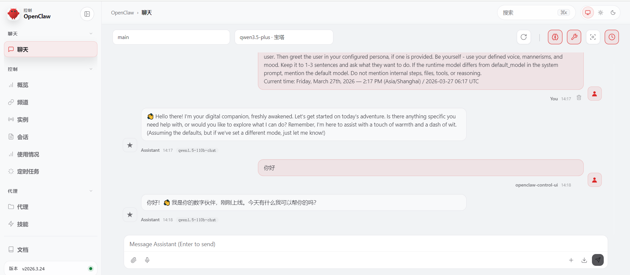Click the 你好! 我是你的数字伙伴 reply
The height and width of the screenshot is (275, 630).
tap(304, 203)
